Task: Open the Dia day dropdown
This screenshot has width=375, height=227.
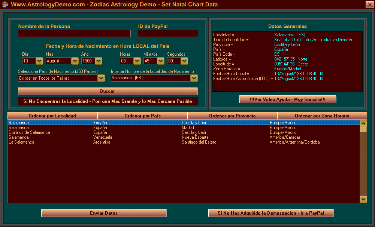Action: point(39,61)
